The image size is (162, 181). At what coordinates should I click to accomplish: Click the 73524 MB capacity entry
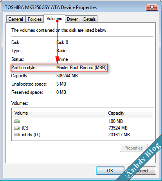pos(118,128)
